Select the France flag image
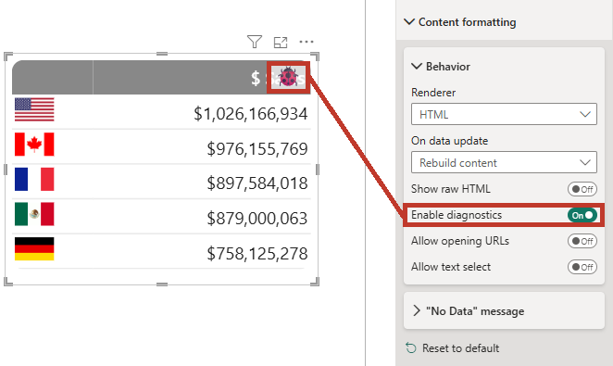 point(34,179)
